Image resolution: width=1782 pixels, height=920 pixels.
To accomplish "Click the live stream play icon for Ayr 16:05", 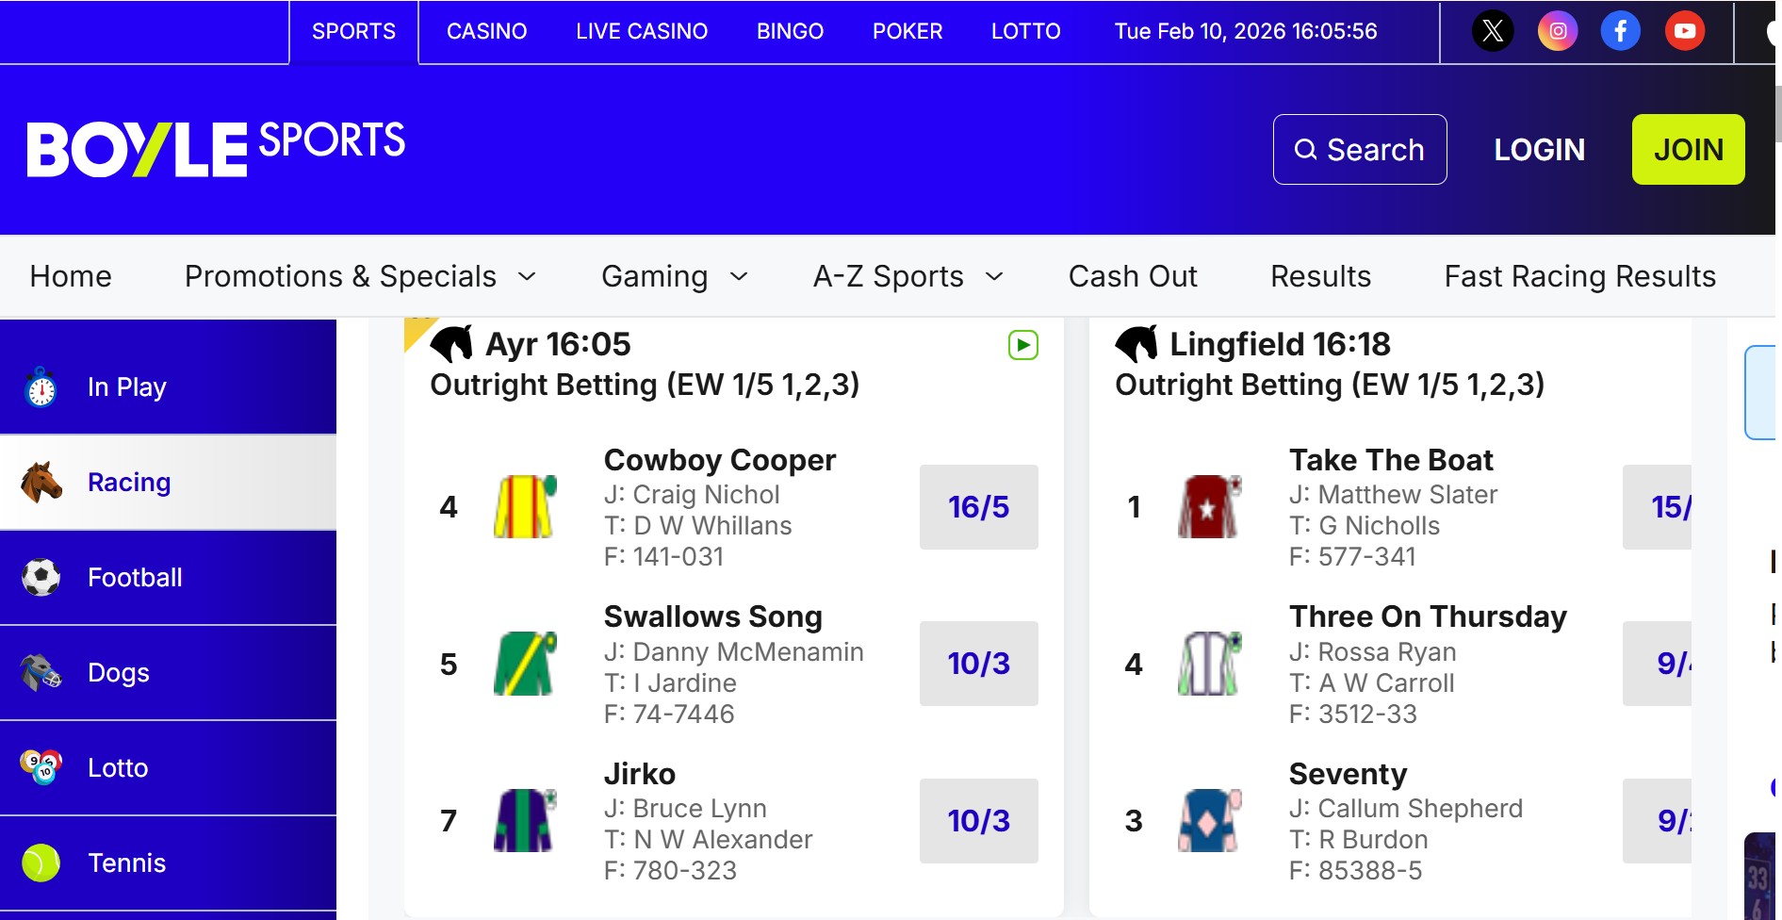I will 1022,345.
